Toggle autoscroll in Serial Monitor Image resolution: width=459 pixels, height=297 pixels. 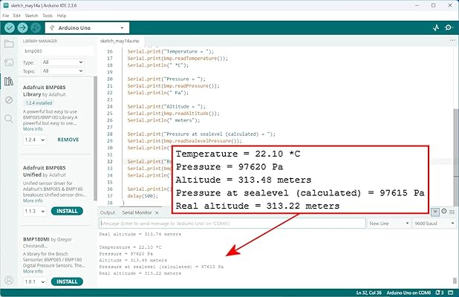(435, 212)
